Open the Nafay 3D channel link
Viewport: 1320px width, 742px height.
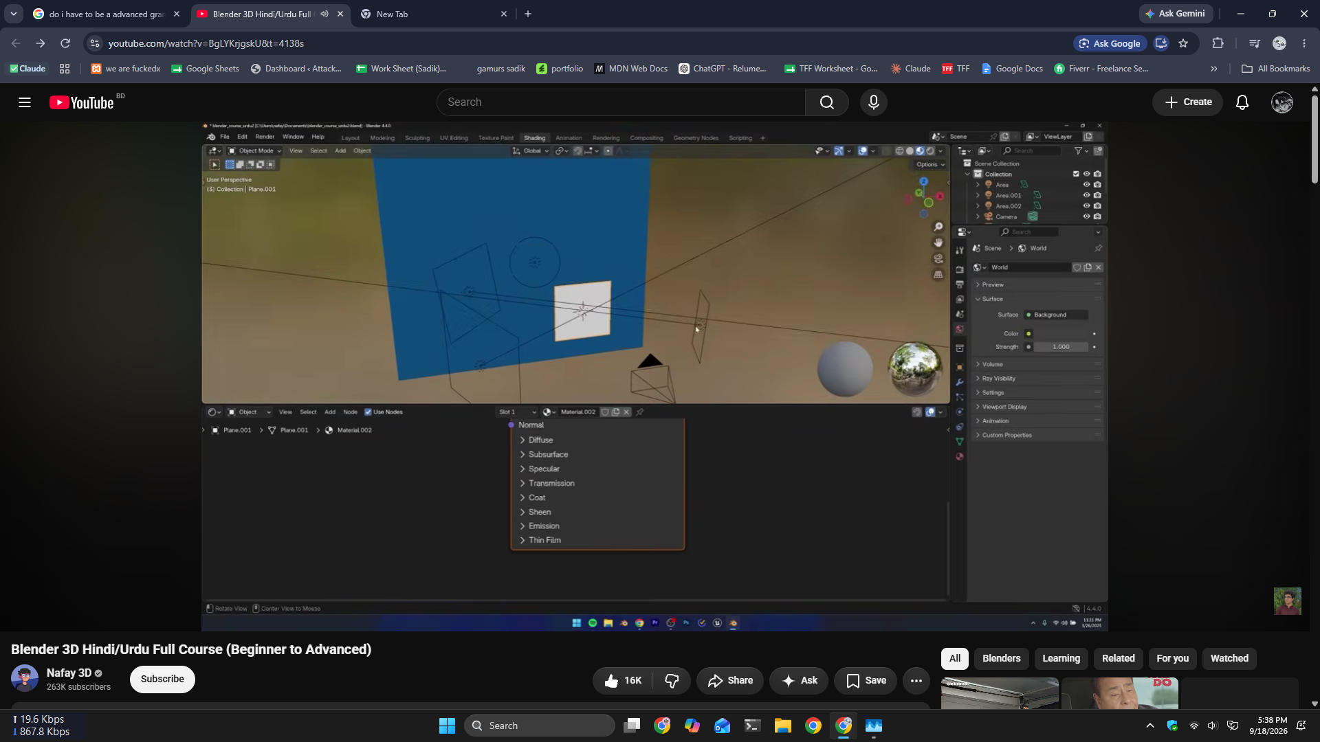tap(69, 673)
